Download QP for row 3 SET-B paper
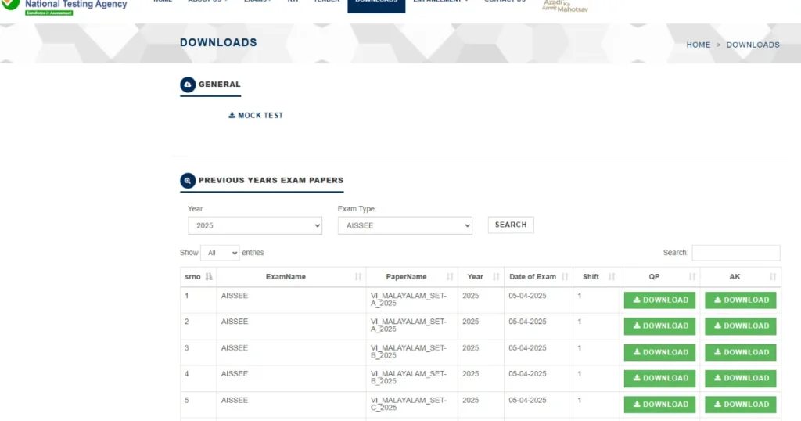Viewport: 801px width, 421px height. click(x=659, y=352)
